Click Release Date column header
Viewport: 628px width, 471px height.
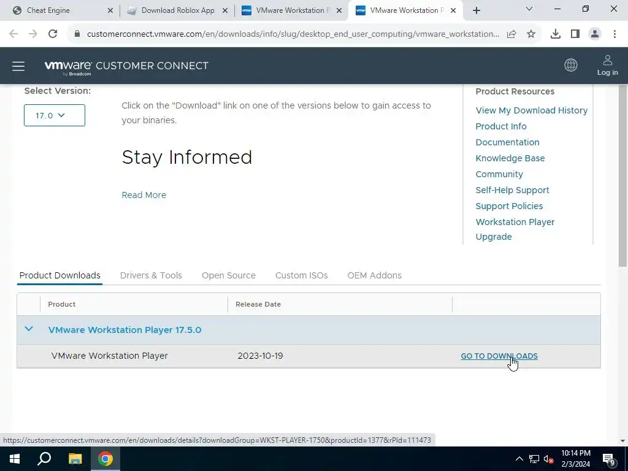pos(258,304)
